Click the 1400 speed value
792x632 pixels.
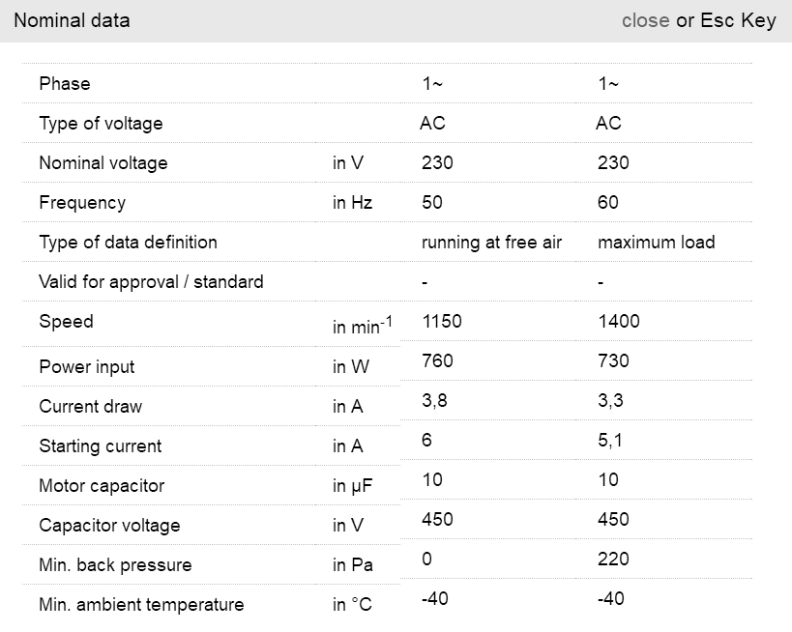(619, 322)
